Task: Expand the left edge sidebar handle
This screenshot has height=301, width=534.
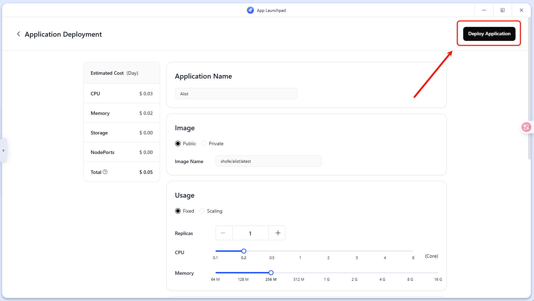Action: (x=3, y=150)
